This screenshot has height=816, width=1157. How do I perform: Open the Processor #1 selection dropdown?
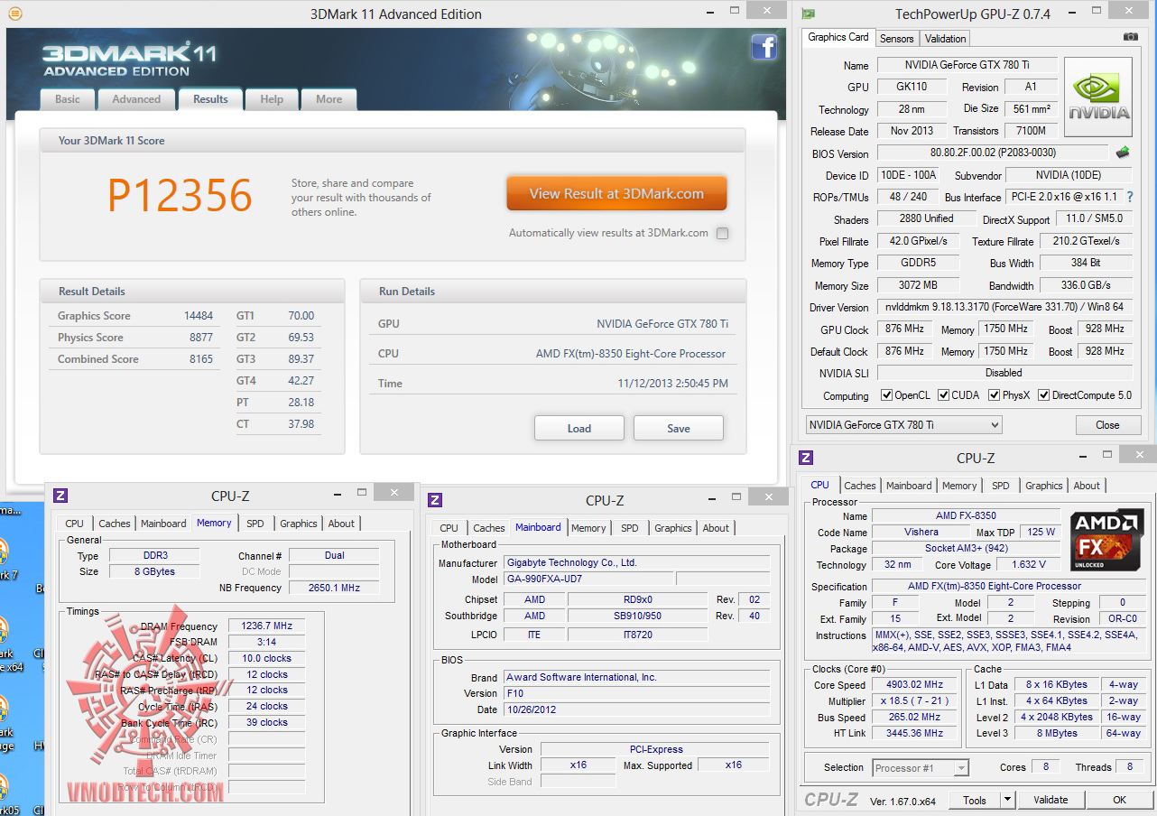(921, 768)
